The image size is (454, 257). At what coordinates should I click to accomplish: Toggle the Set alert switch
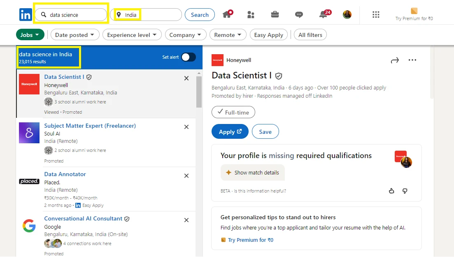189,57
